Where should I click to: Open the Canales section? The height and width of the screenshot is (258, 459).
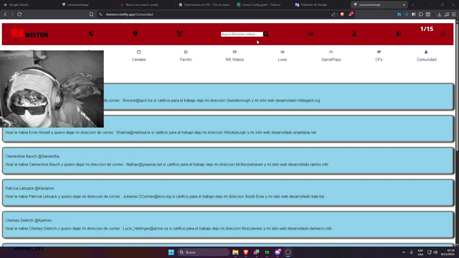coord(139,56)
